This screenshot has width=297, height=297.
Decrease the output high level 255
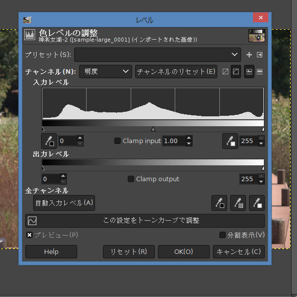[261, 182]
